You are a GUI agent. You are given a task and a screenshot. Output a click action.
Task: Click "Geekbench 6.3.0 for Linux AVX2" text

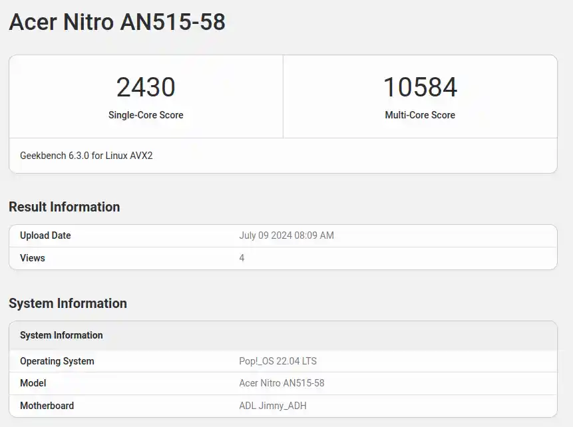click(87, 156)
